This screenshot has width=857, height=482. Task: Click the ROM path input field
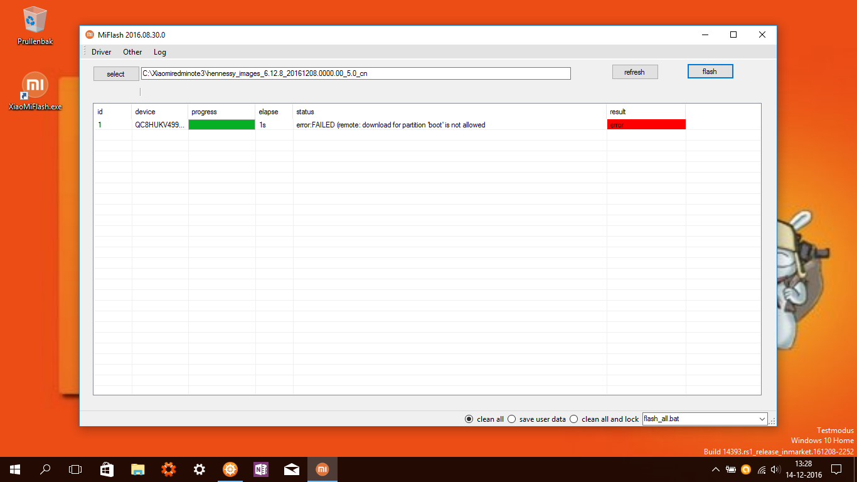pyautogui.click(x=356, y=73)
